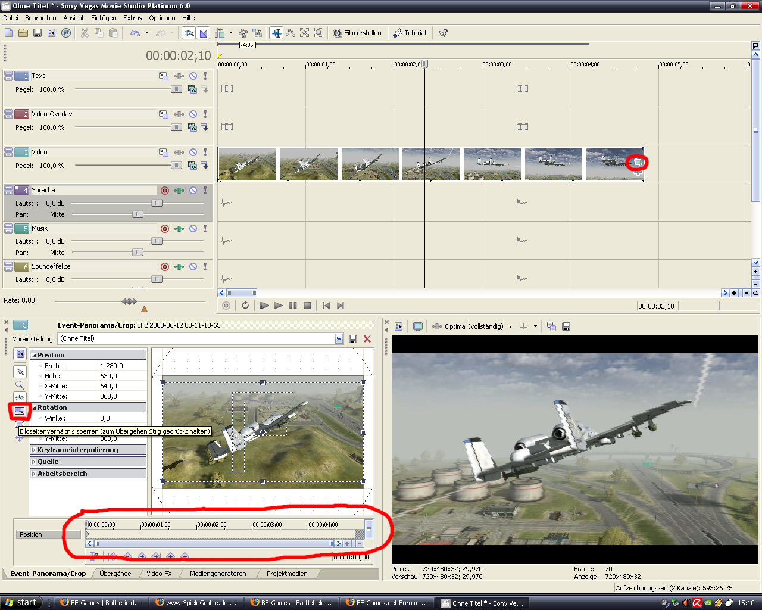Screen dimensions: 762x610
Task: Stop playback with the Stop button
Action: click(308, 306)
